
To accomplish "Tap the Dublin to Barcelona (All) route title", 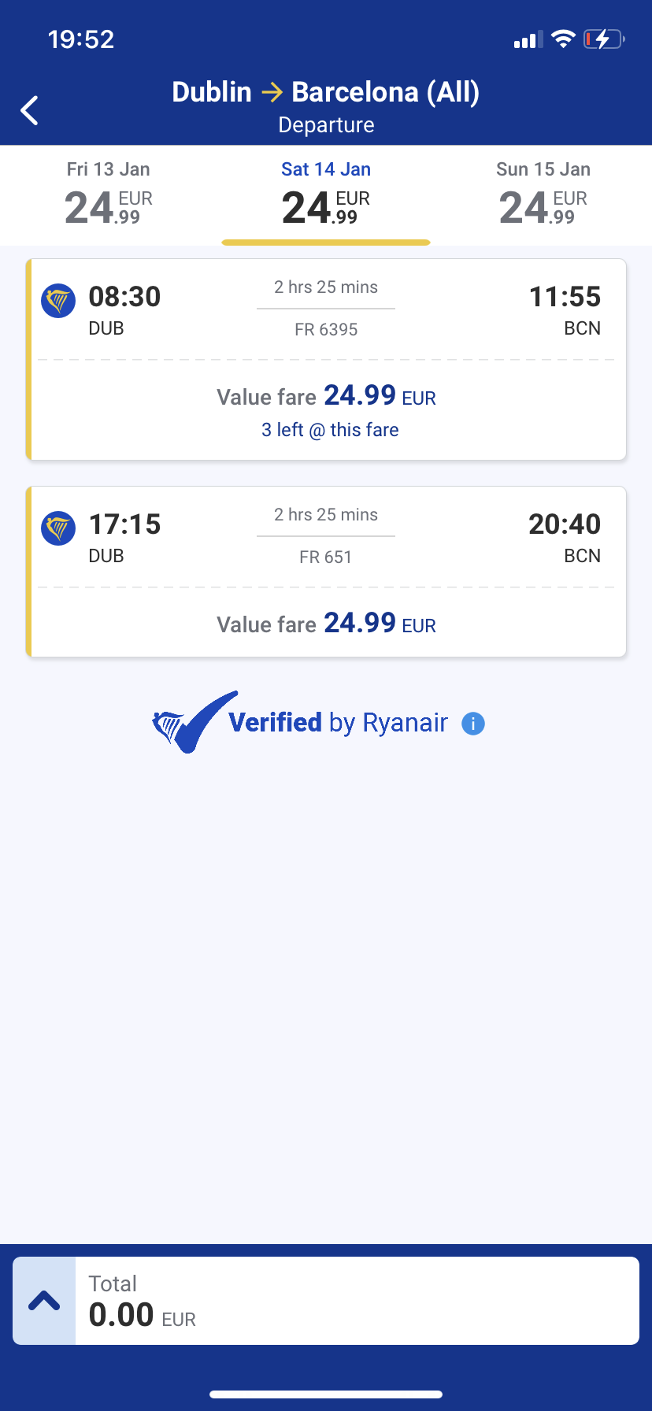I will coord(326,93).
